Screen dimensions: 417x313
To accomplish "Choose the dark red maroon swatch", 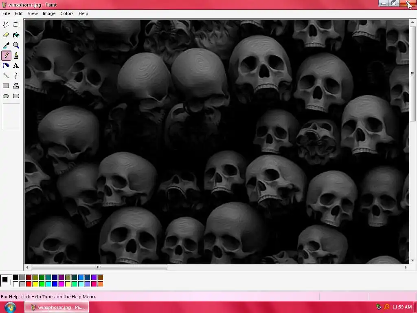I will click(x=29, y=277).
